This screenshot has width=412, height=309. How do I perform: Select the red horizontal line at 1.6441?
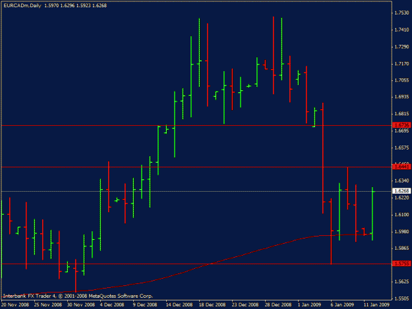pyautogui.click(x=196, y=167)
